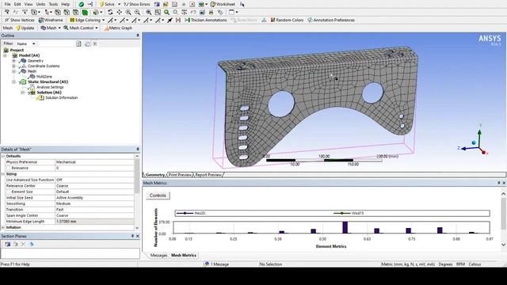Image resolution: width=507 pixels, height=285 pixels.
Task: Click the green checkmark icon in top toolbar
Action: (x=82, y=4)
